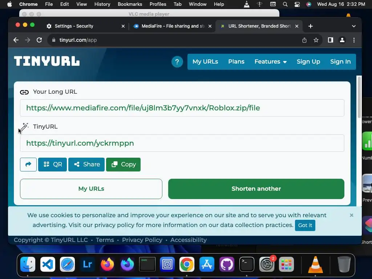Copy the shortened URL
This screenshot has height=279, width=372.
[123, 165]
